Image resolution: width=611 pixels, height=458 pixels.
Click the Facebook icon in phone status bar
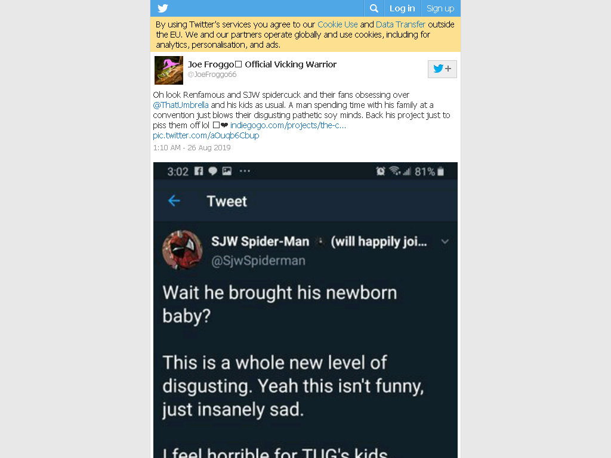199,171
